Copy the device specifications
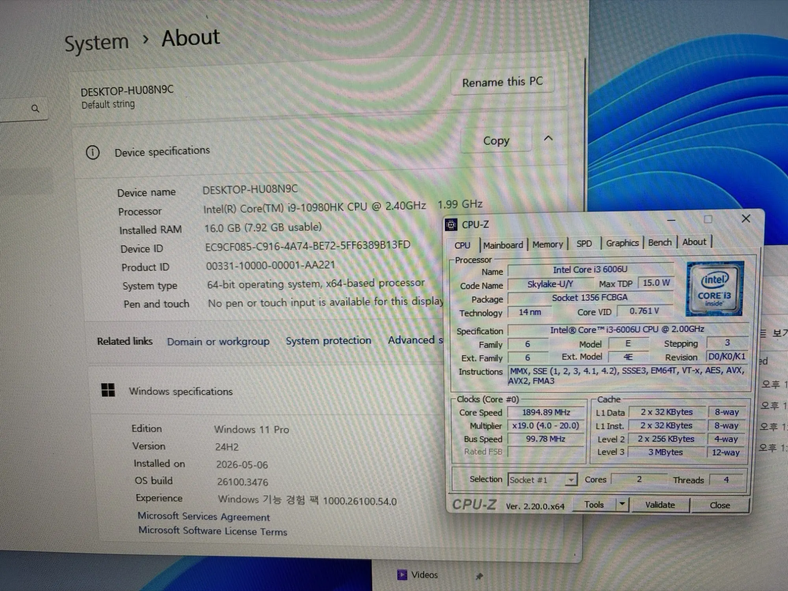The width and height of the screenshot is (788, 591). (496, 141)
